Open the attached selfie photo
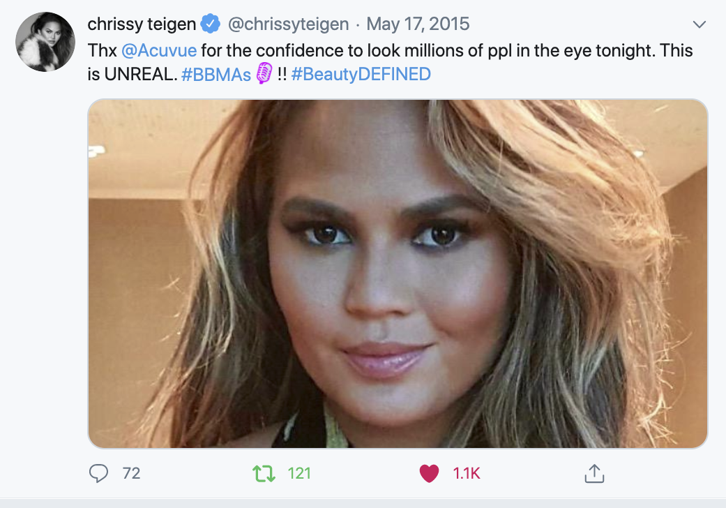726x508 pixels. [x=398, y=273]
